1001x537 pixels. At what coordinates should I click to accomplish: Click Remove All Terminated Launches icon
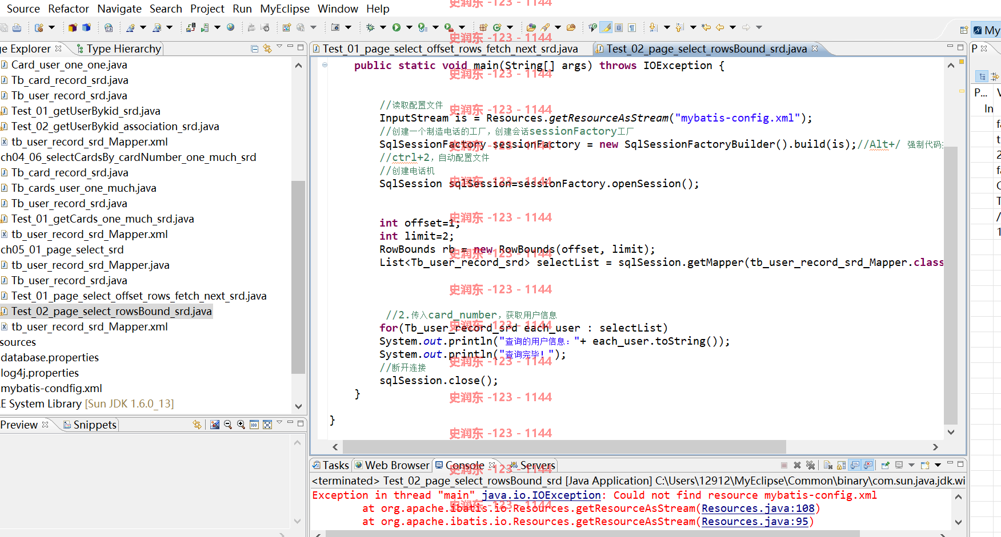point(810,465)
